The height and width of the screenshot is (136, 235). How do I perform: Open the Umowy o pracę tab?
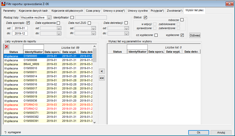[x=114, y=11]
